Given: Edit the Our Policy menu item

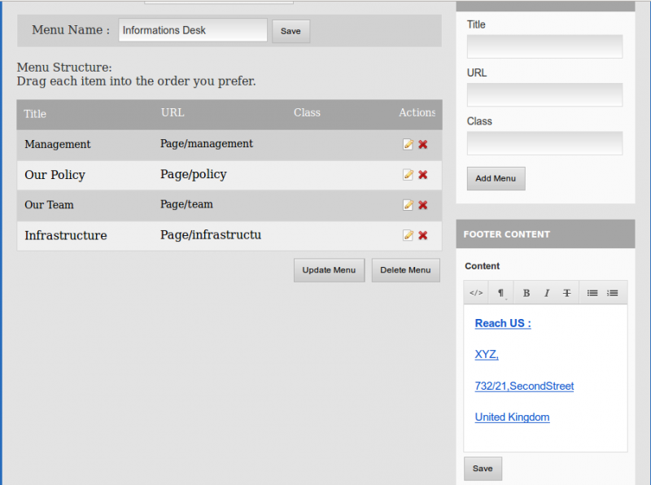Looking at the screenshot, I should coord(408,175).
